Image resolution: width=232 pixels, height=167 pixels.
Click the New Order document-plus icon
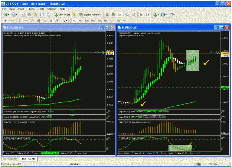coord(55,14)
